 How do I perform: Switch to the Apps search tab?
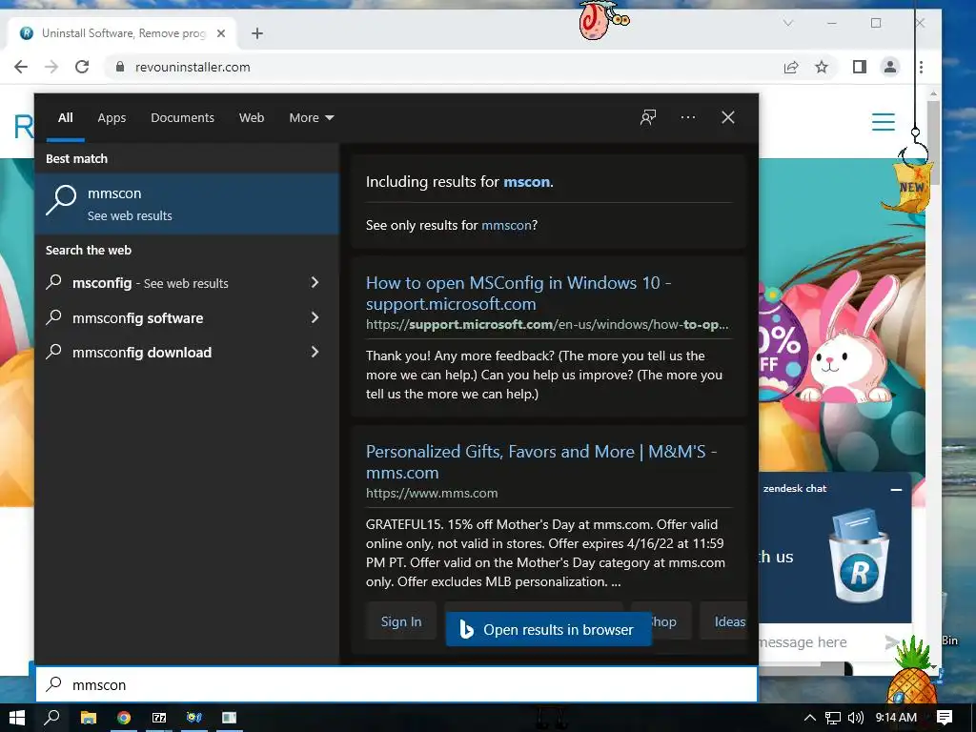click(112, 117)
